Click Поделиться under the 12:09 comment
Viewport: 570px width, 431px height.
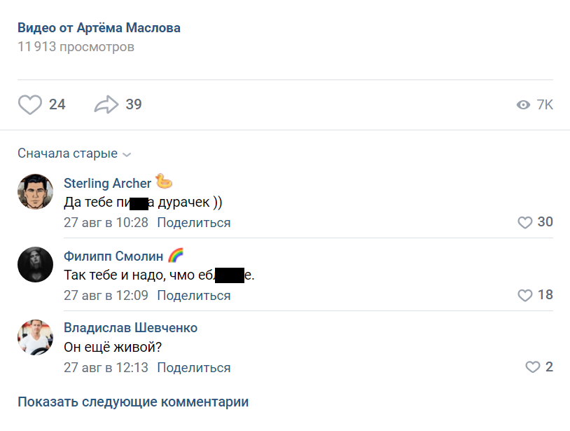[x=193, y=295]
